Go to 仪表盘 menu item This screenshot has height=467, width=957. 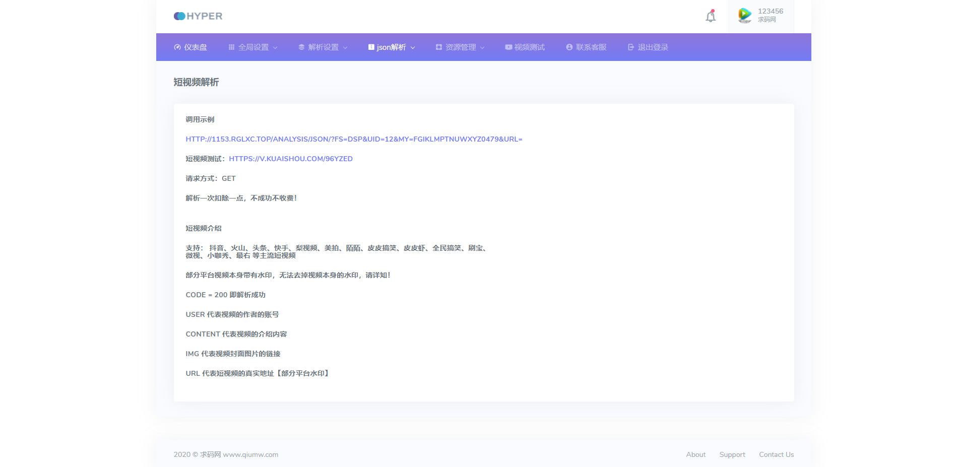click(x=190, y=47)
